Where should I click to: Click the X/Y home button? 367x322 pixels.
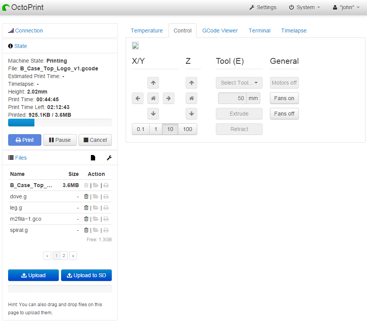point(153,98)
